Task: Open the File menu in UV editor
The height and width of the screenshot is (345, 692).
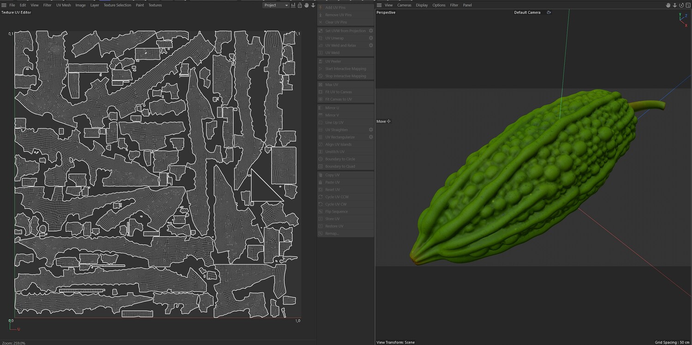Action: click(12, 5)
